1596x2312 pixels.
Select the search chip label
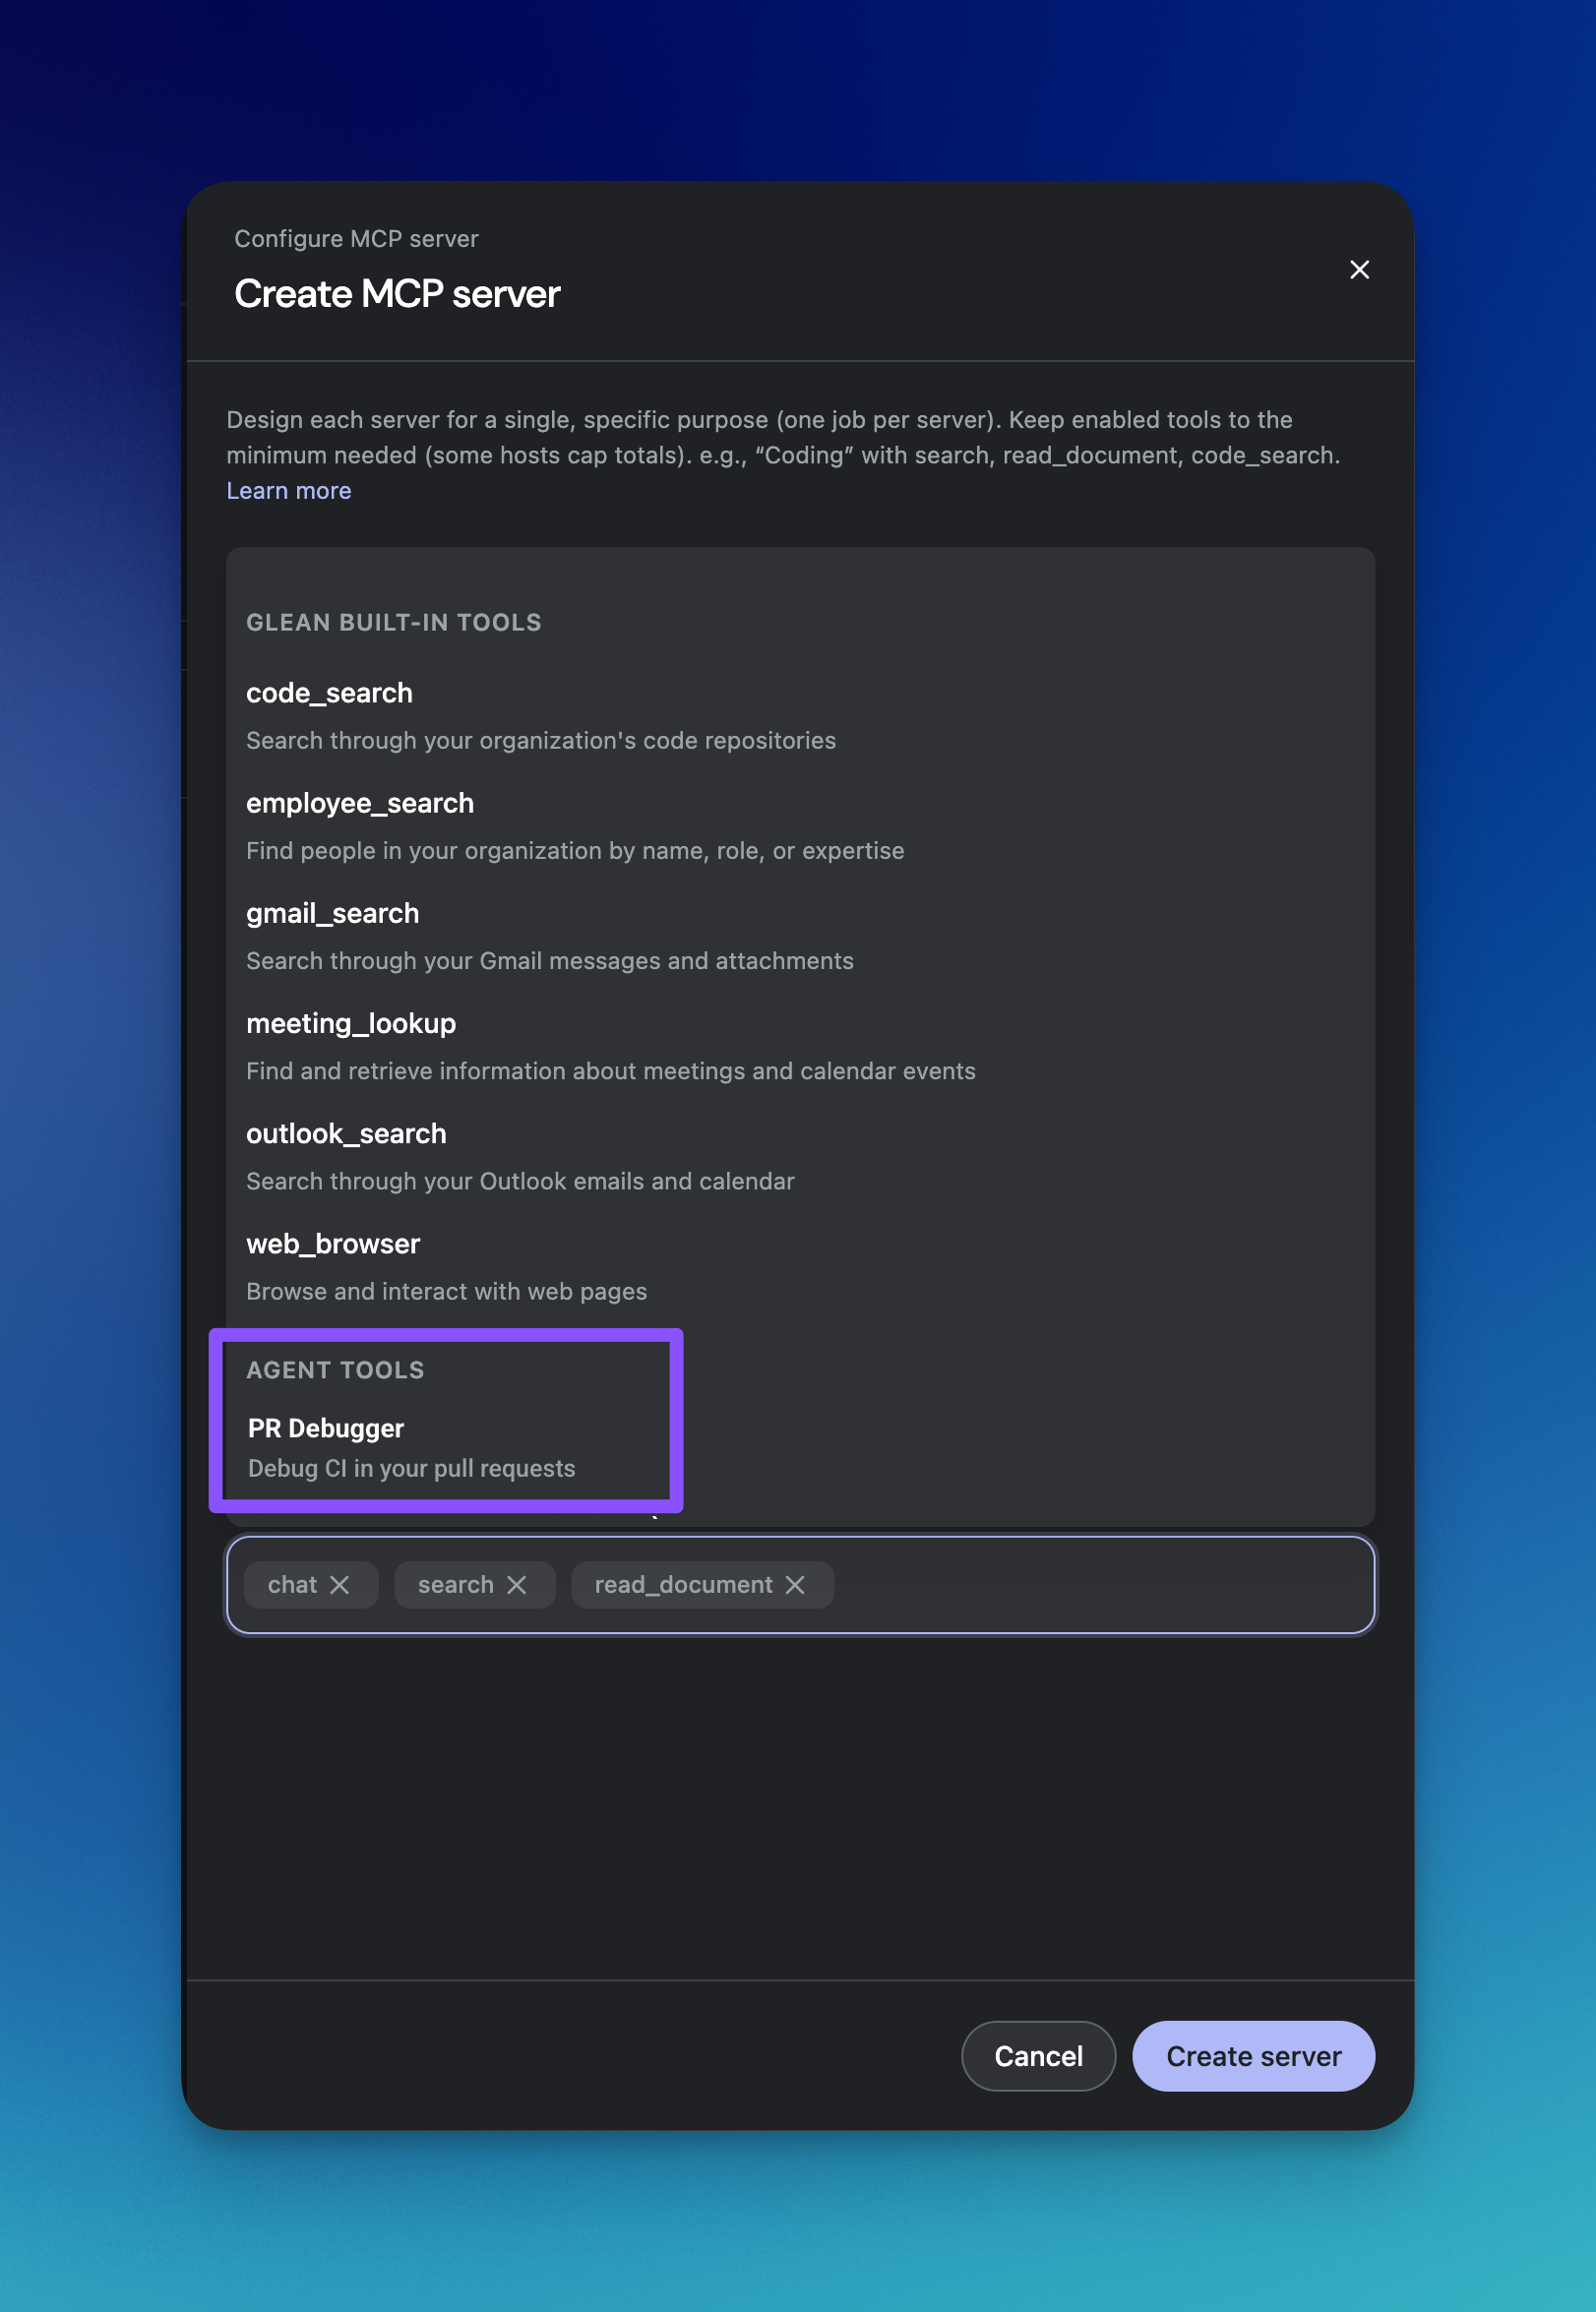coord(456,1584)
